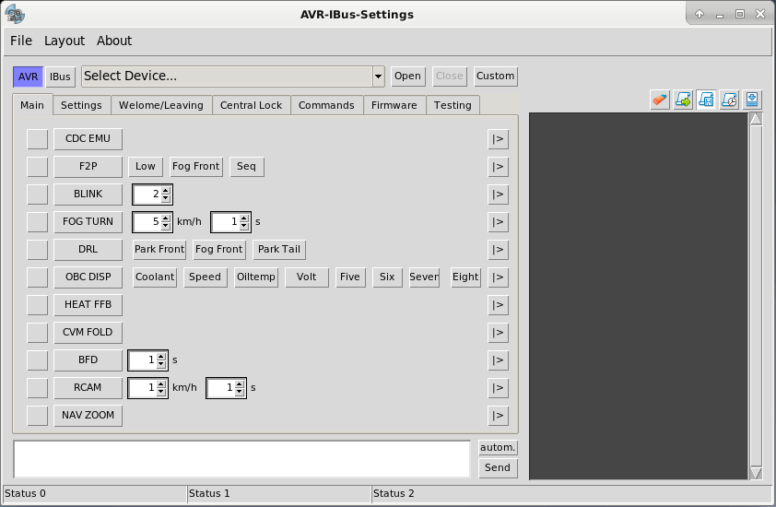Screen dimensions: 776x507
Task: Switch to the Firmware tab
Action: pos(394,105)
